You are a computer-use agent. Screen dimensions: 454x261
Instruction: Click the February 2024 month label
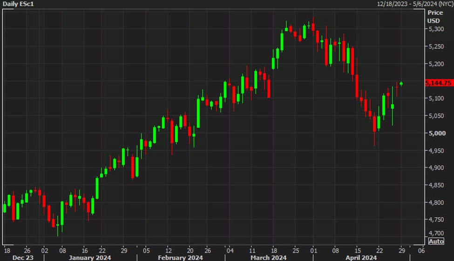[x=180, y=258]
